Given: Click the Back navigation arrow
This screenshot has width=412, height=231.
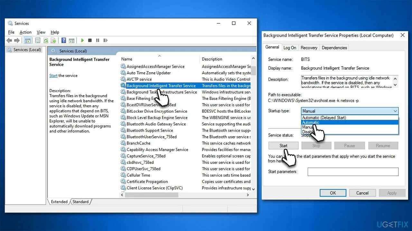Looking at the screenshot, I should [x=9, y=40].
